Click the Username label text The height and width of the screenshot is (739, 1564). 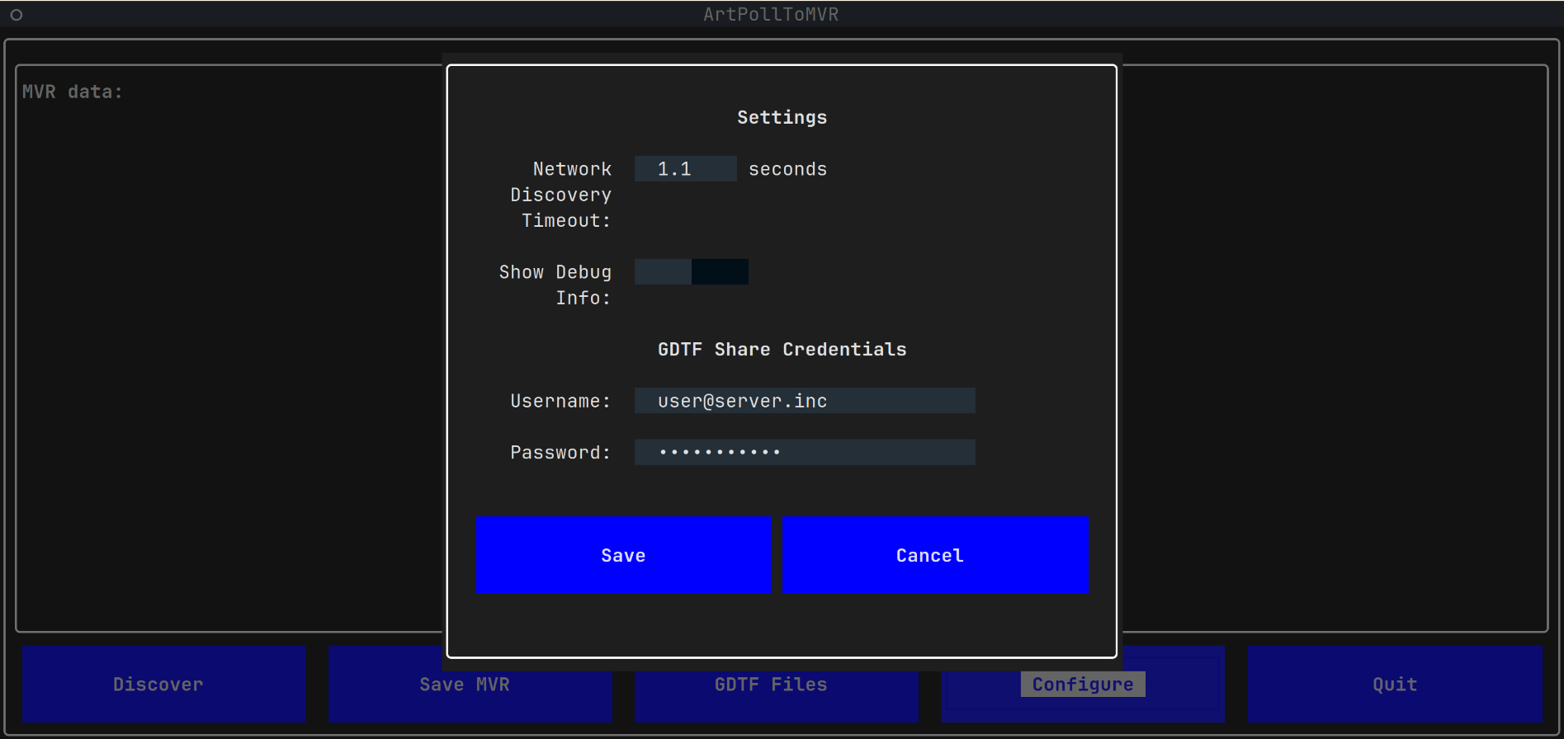560,401
